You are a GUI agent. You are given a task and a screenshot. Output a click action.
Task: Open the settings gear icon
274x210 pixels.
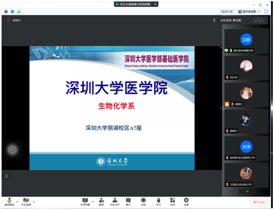[x=186, y=202]
